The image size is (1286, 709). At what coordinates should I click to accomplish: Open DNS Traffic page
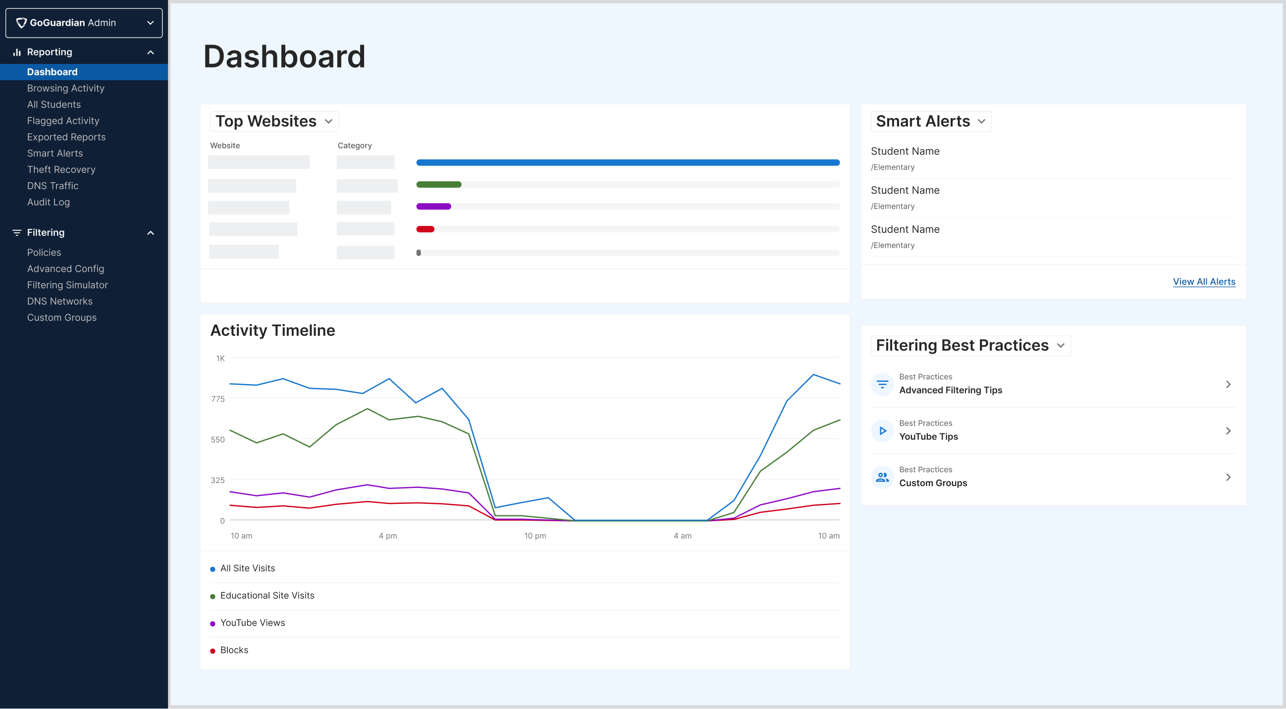point(53,186)
